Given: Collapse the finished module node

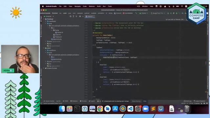Looking at the screenshot, I should pyautogui.click(x=44, y=19).
